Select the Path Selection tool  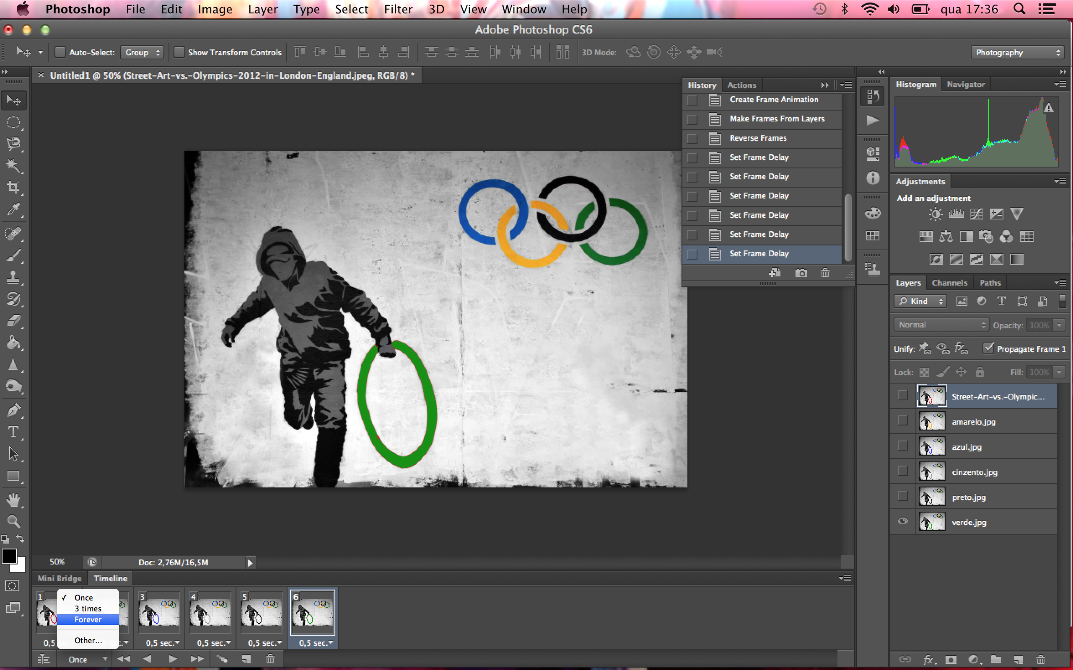tap(13, 454)
